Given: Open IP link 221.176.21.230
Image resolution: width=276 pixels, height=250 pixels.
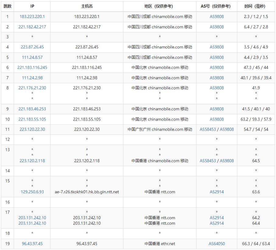Looking at the screenshot, I should [x=32, y=88].
